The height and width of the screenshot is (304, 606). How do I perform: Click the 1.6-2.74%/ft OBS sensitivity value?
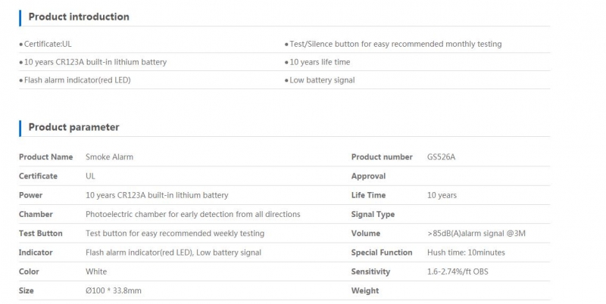[x=458, y=271]
